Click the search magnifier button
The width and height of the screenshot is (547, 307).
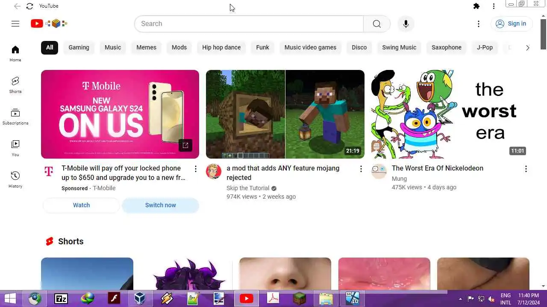point(376,24)
